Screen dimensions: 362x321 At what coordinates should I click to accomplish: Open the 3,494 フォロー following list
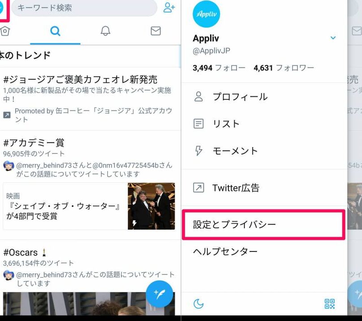pyautogui.click(x=219, y=68)
